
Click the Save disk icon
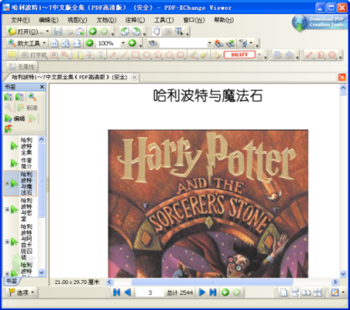(58, 32)
